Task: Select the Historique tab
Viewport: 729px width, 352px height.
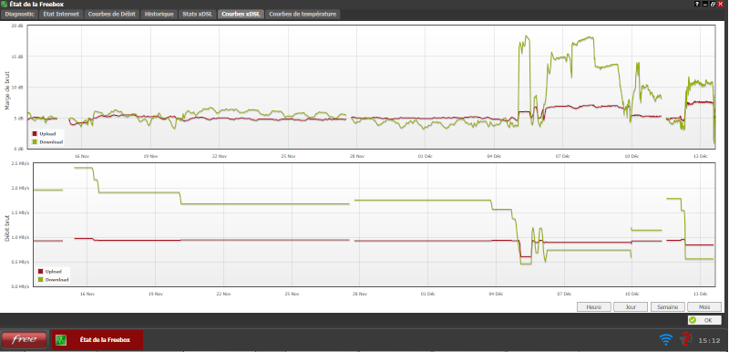Action: click(159, 14)
